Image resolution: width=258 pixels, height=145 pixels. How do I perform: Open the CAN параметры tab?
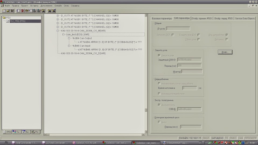tap(182, 18)
